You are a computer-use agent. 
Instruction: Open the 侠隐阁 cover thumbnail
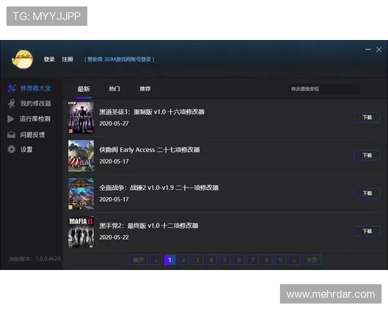coord(81,156)
